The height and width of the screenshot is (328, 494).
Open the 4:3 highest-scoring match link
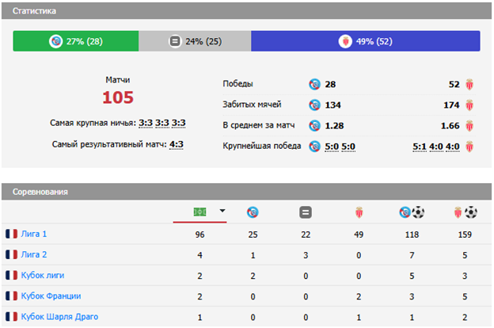point(176,144)
